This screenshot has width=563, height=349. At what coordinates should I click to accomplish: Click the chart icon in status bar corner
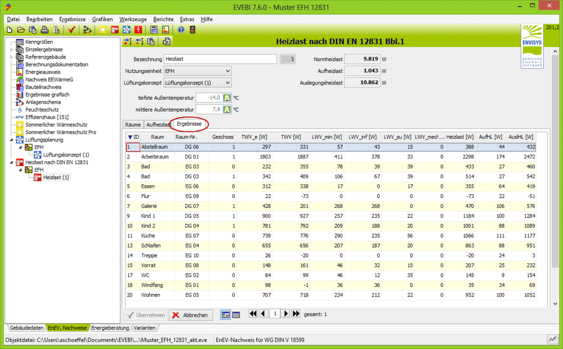pos(553,339)
